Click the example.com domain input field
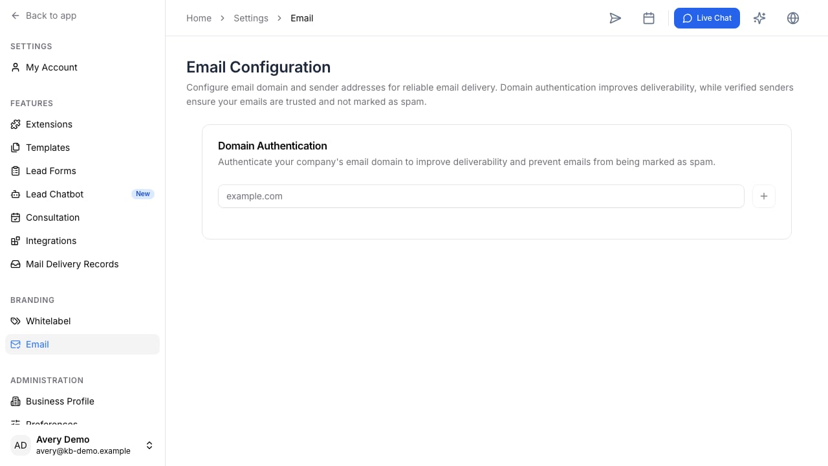This screenshot has width=828, height=466. (481, 196)
